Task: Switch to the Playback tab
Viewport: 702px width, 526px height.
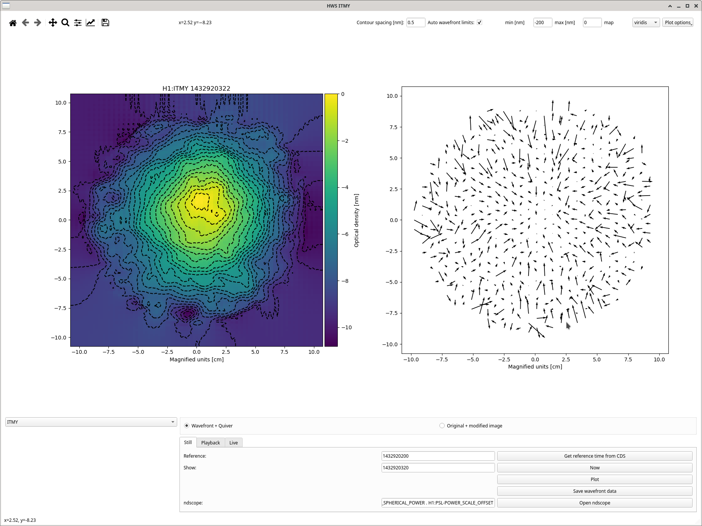Action: point(210,443)
